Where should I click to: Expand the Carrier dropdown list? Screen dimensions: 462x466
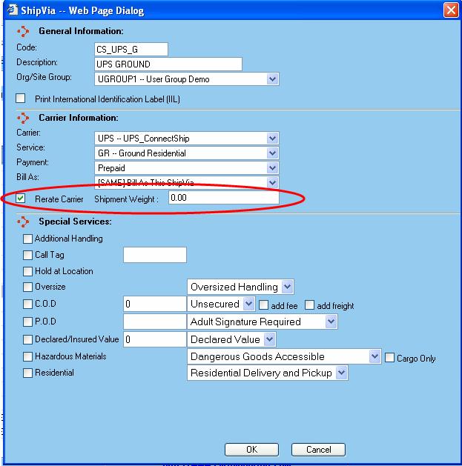point(272,139)
